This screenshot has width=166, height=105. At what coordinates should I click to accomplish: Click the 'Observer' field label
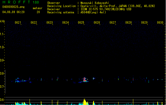pos(54,3)
